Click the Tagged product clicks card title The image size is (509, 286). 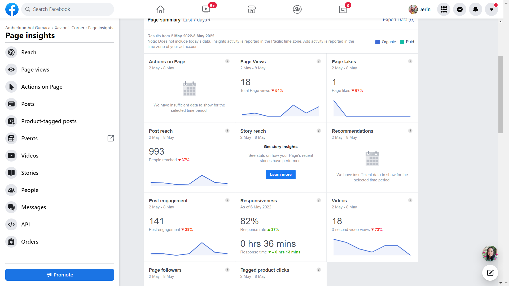(x=265, y=270)
